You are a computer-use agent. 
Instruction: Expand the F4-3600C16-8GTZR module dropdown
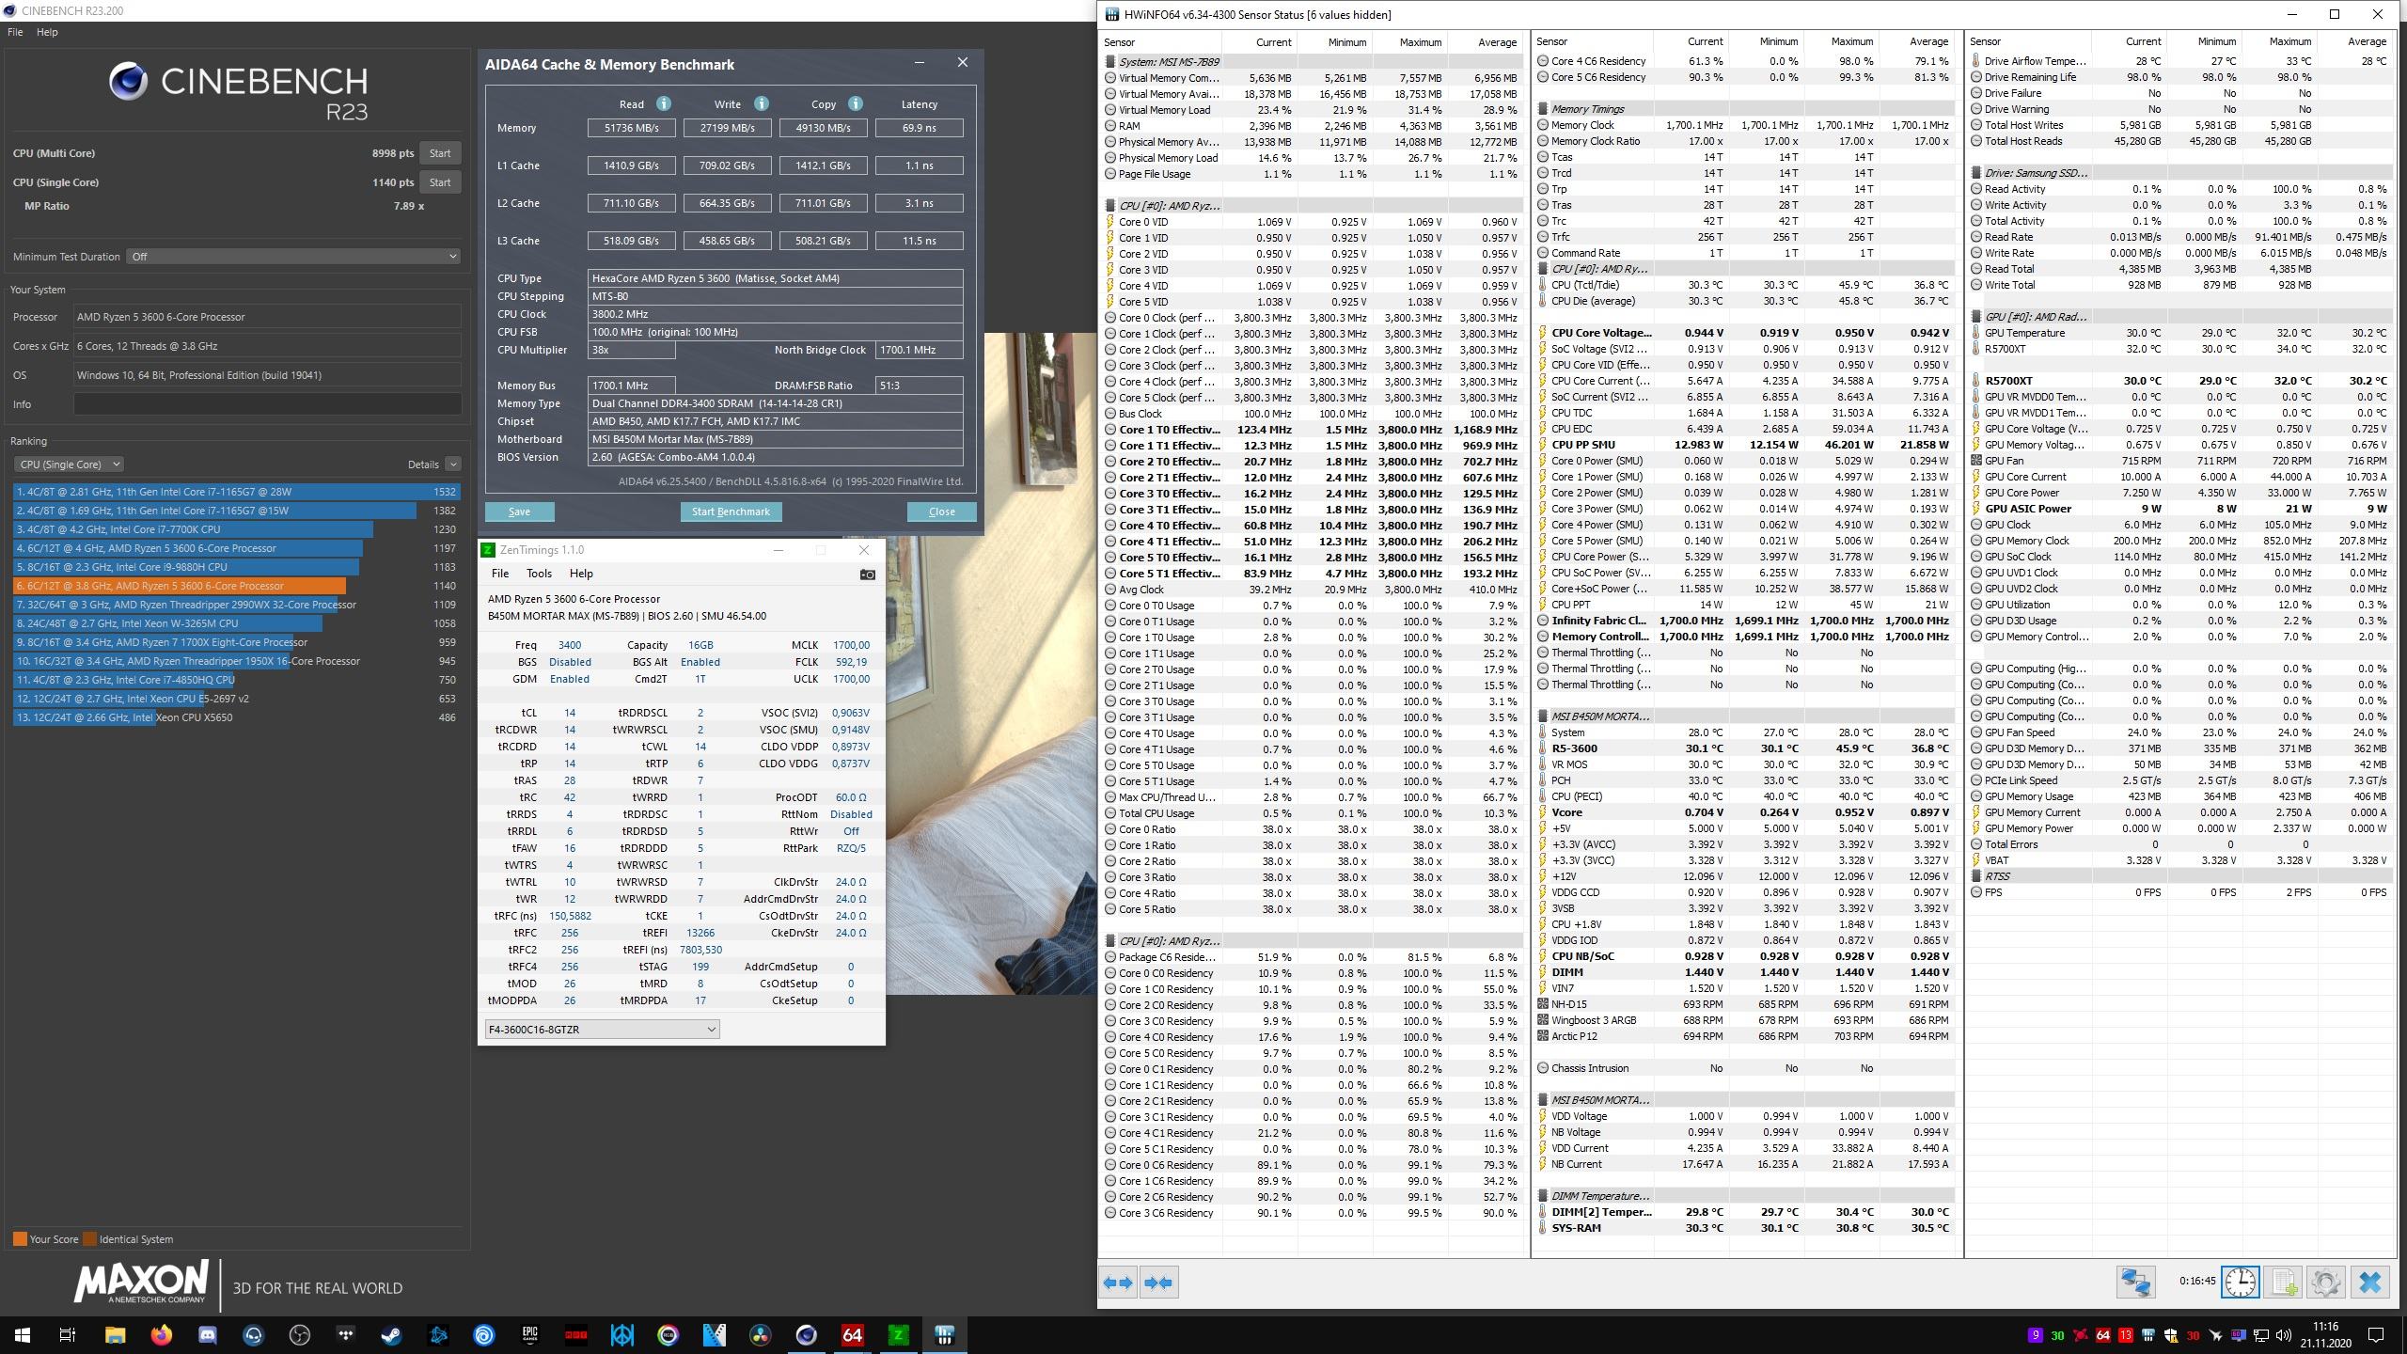(603, 1030)
